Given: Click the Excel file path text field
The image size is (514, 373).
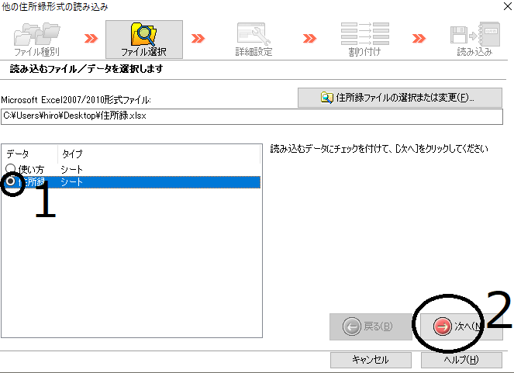Looking at the screenshot, I should click(251, 116).
